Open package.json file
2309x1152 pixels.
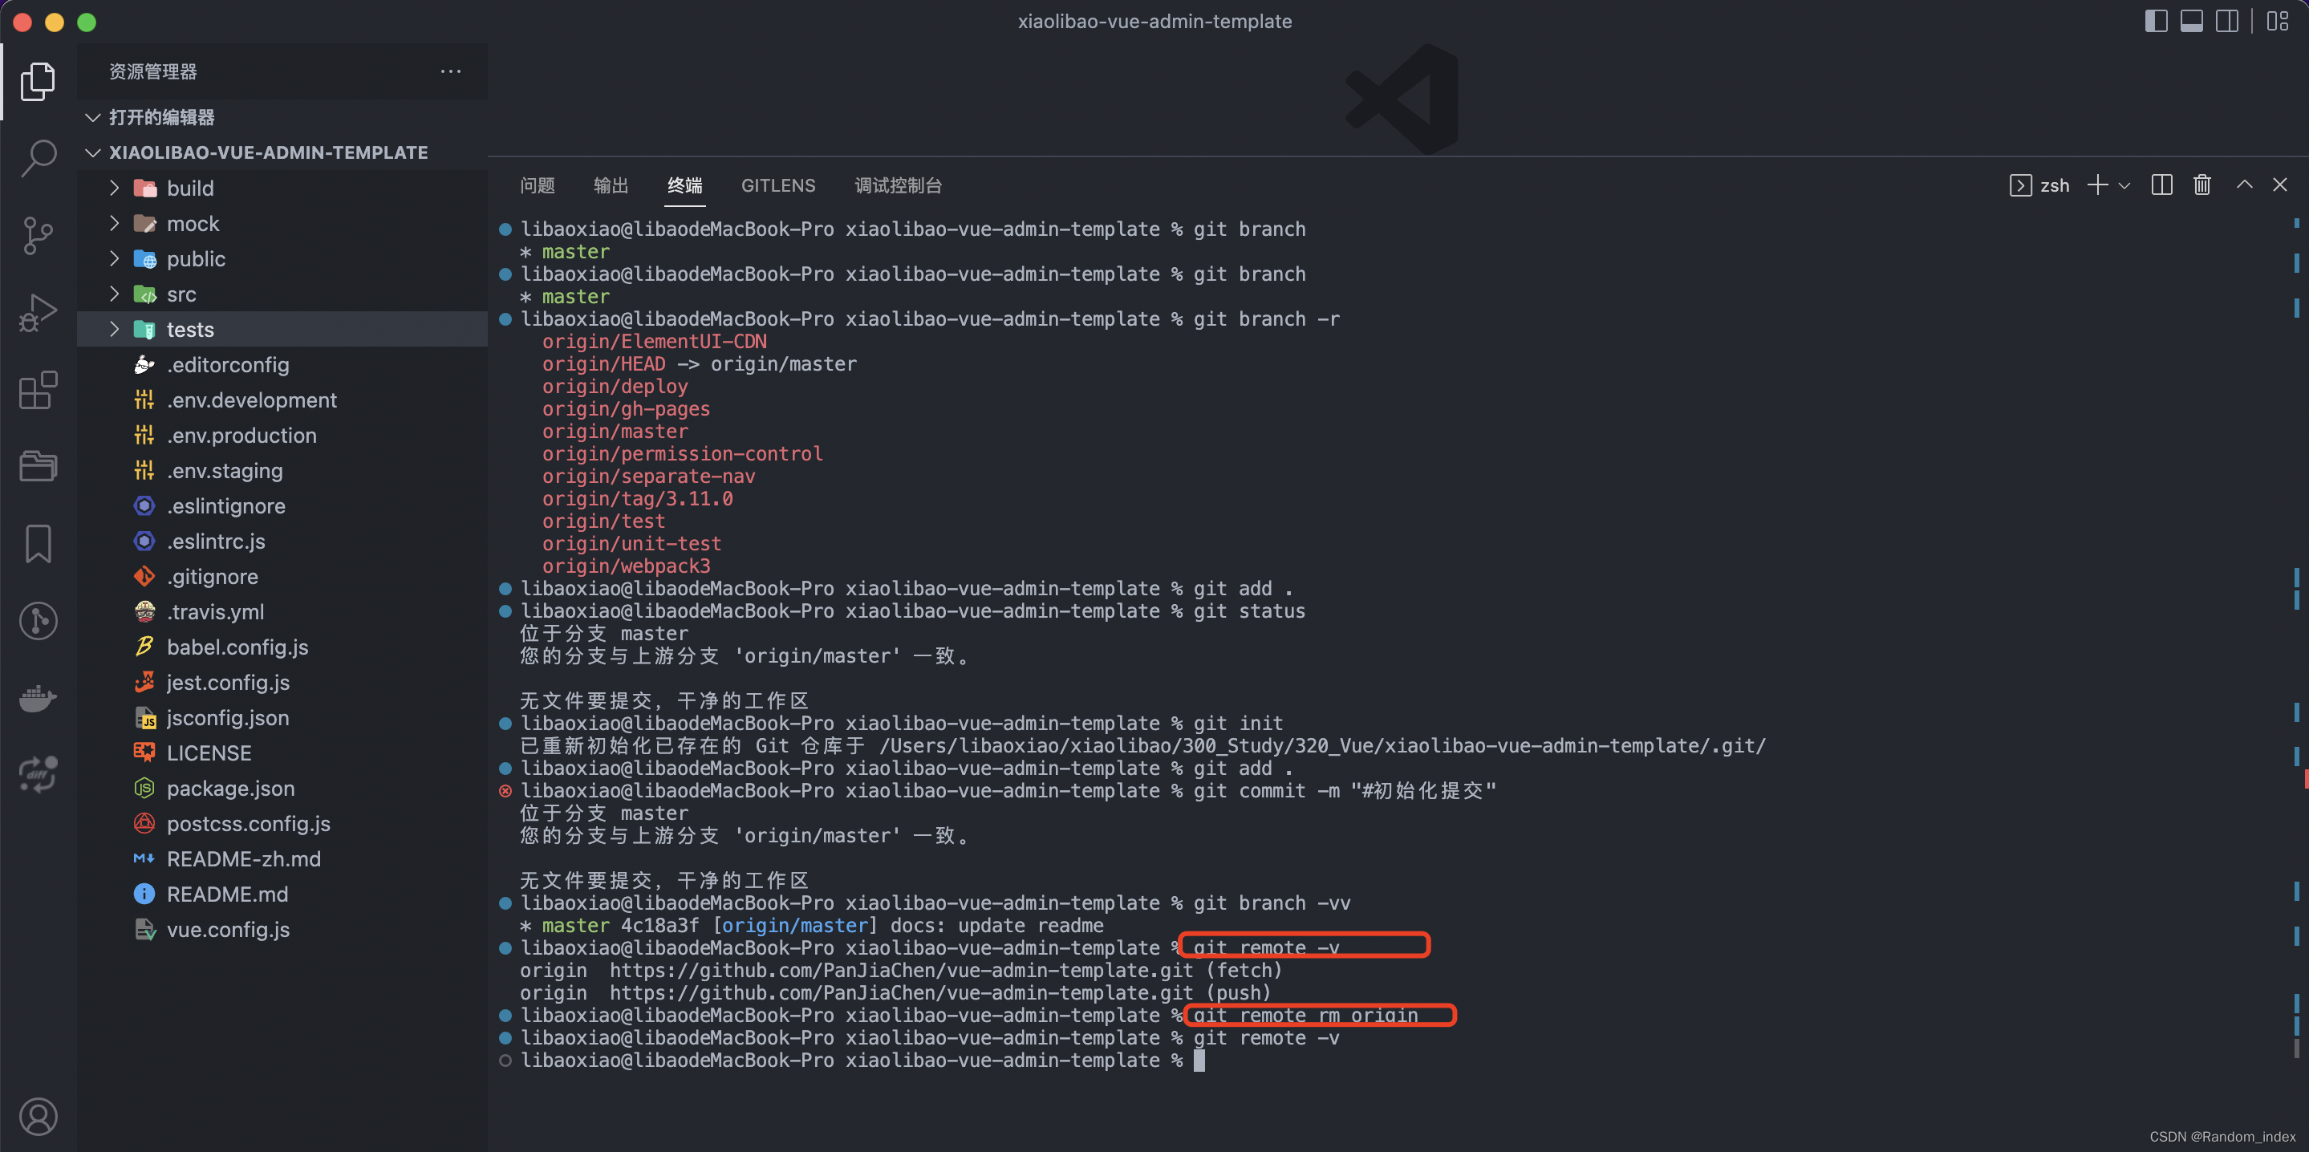tap(282, 789)
